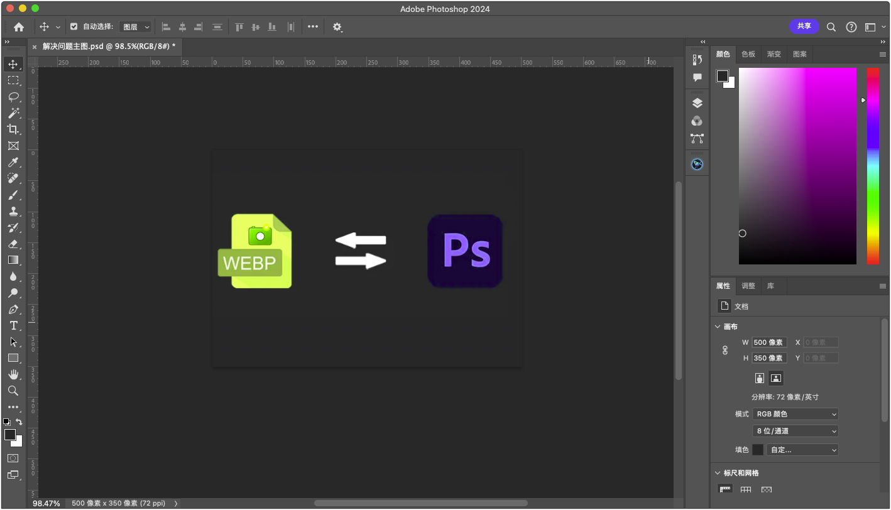Switch to the 图案 tab
The height and width of the screenshot is (510, 891).
click(x=800, y=54)
